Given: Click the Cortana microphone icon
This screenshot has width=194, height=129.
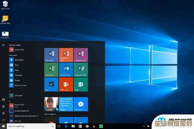Looking at the screenshot, I should tap(53, 126).
